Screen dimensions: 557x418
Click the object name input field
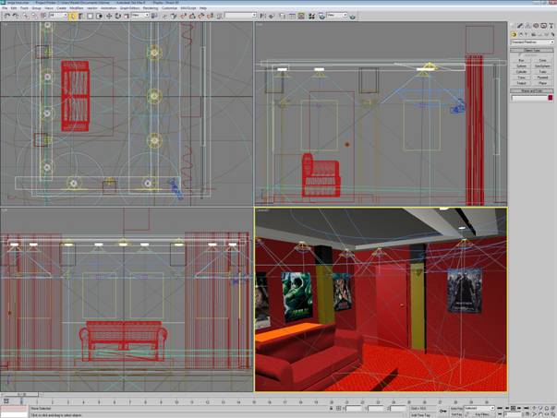[528, 98]
